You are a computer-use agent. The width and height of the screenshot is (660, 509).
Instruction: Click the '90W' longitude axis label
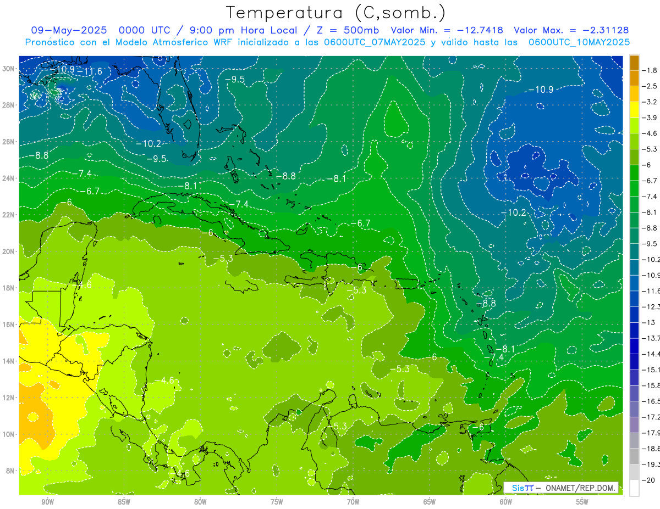[x=47, y=502]
